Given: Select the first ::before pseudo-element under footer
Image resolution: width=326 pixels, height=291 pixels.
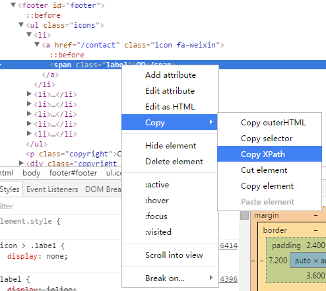Looking at the screenshot, I should click(44, 15).
